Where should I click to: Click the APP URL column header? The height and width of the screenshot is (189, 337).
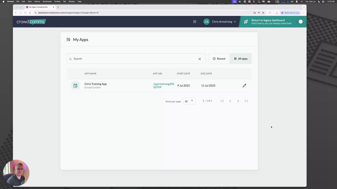click(x=157, y=73)
